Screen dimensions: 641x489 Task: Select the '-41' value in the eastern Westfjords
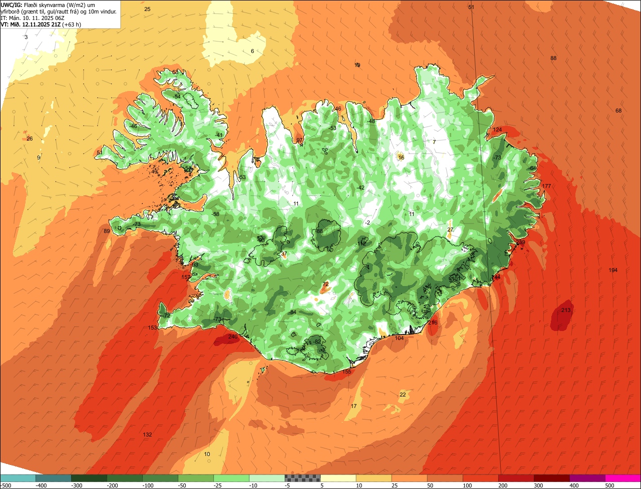(x=218, y=135)
